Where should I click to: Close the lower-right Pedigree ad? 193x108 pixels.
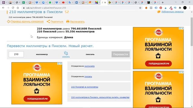(182, 72)
